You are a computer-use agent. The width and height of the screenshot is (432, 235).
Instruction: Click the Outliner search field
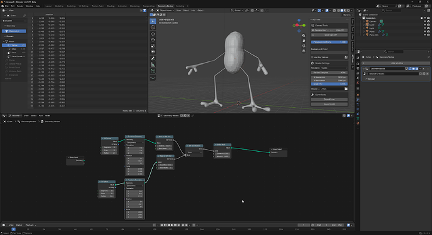coord(391,11)
